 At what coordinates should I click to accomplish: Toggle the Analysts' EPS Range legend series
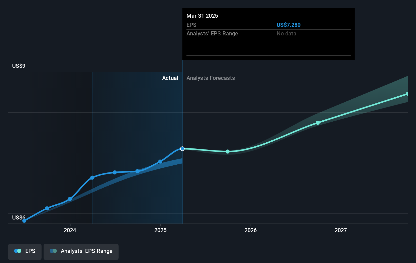pyautogui.click(x=81, y=252)
